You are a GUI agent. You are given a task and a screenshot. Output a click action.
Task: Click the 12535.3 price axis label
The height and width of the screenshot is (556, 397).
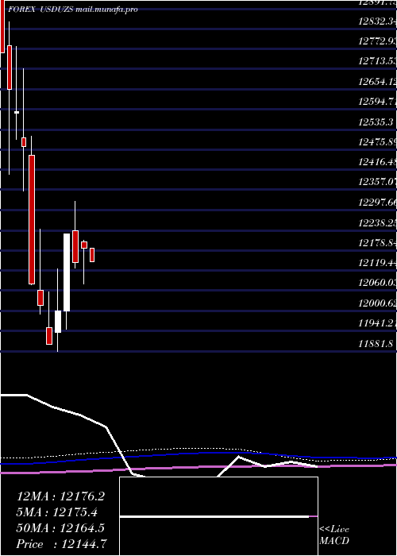pyautogui.click(x=376, y=122)
